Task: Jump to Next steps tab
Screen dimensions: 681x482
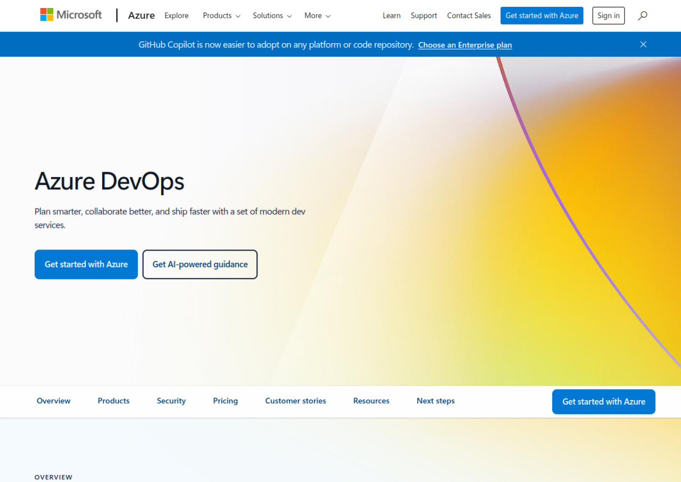Action: point(436,401)
